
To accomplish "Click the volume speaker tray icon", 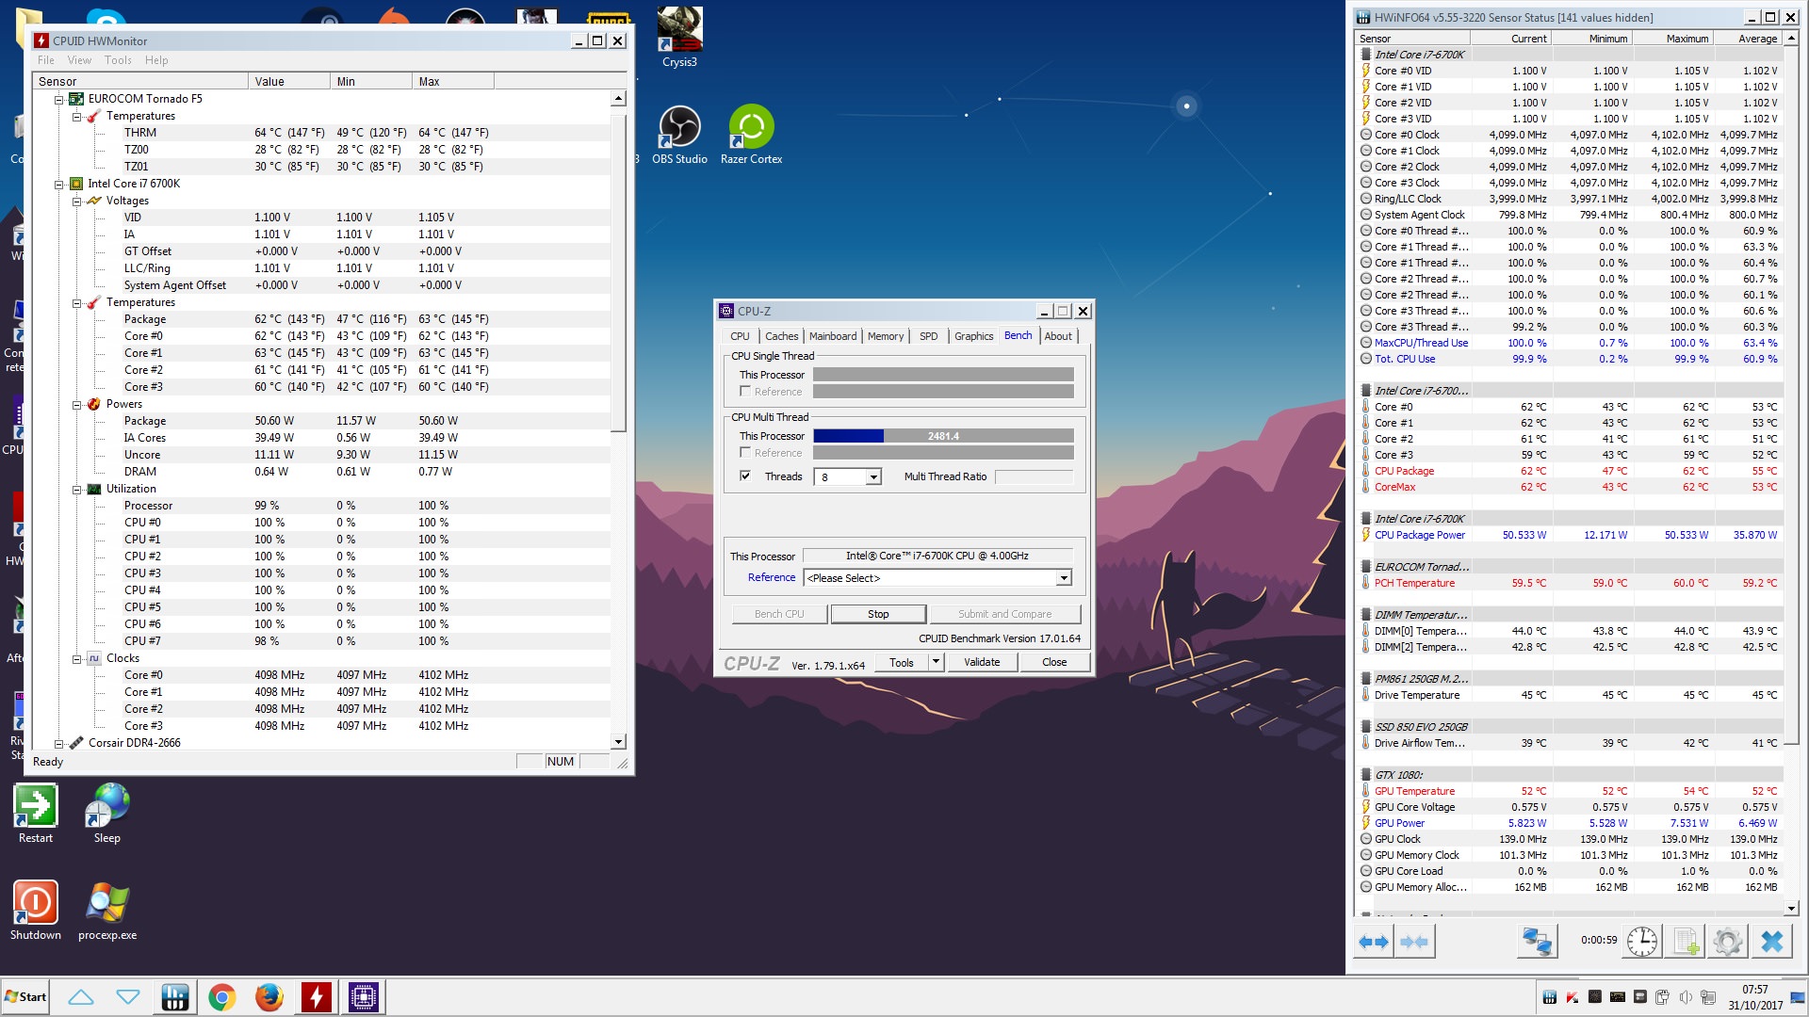I will (x=1686, y=996).
